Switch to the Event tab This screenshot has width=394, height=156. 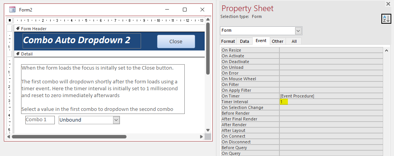point(261,41)
